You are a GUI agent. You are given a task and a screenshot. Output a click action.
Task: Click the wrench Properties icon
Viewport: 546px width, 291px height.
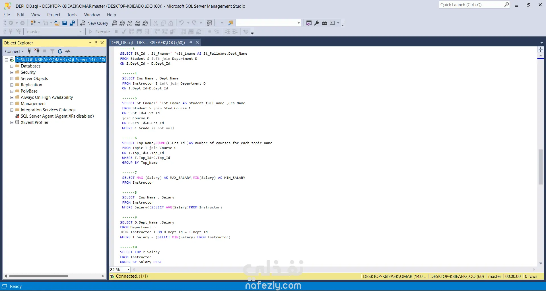pyautogui.click(x=317, y=23)
